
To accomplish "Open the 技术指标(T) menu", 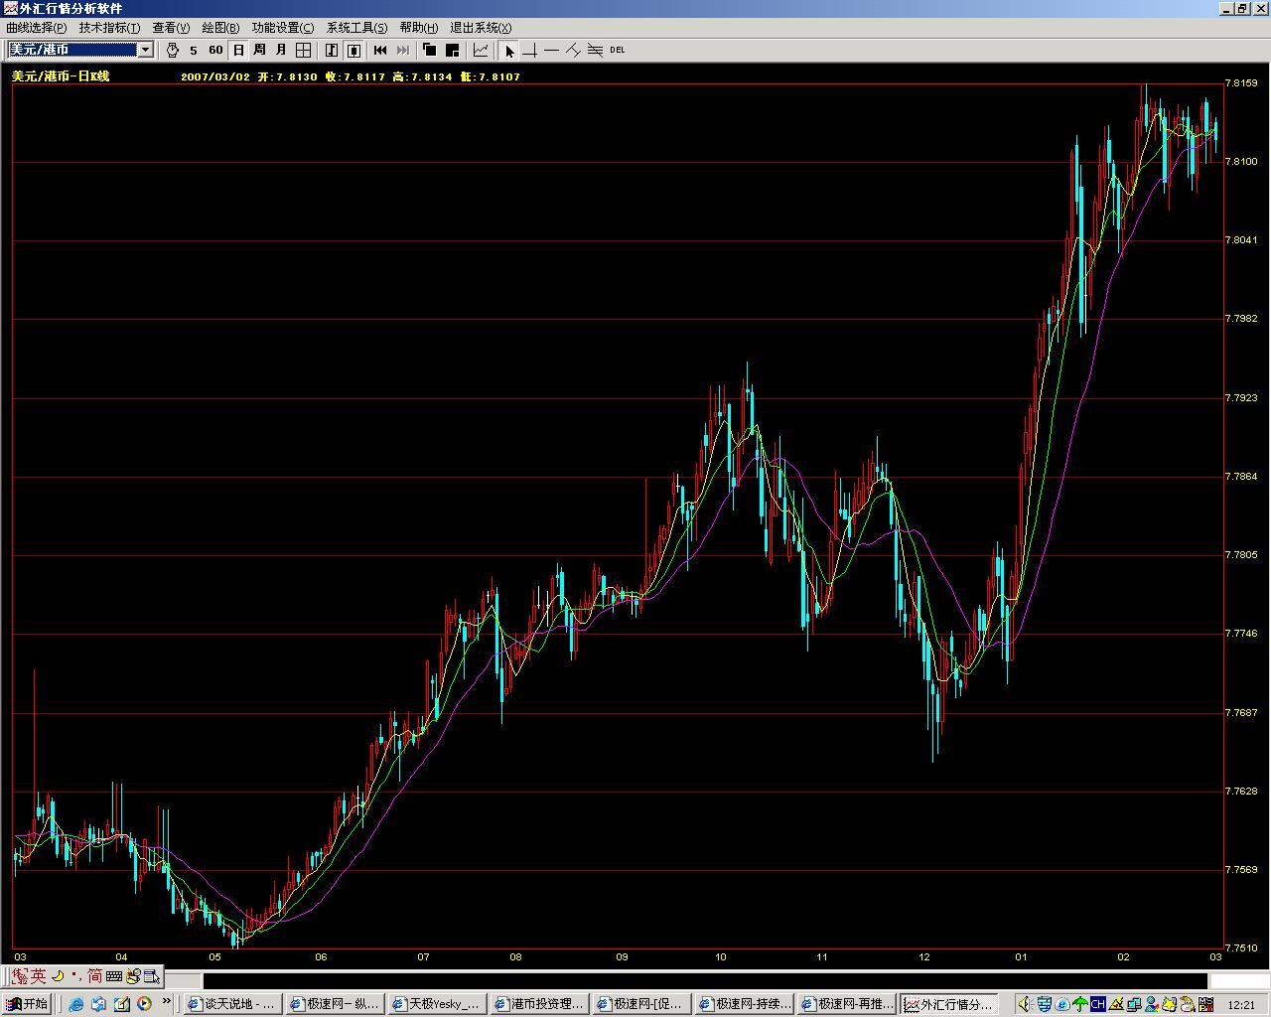I will click(109, 28).
